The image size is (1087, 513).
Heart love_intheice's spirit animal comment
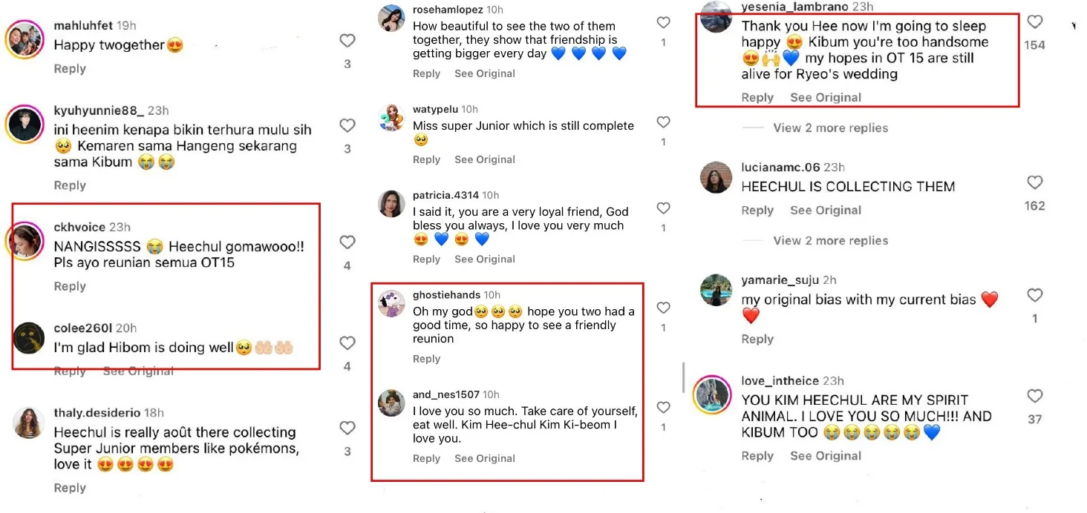pos(1034,397)
